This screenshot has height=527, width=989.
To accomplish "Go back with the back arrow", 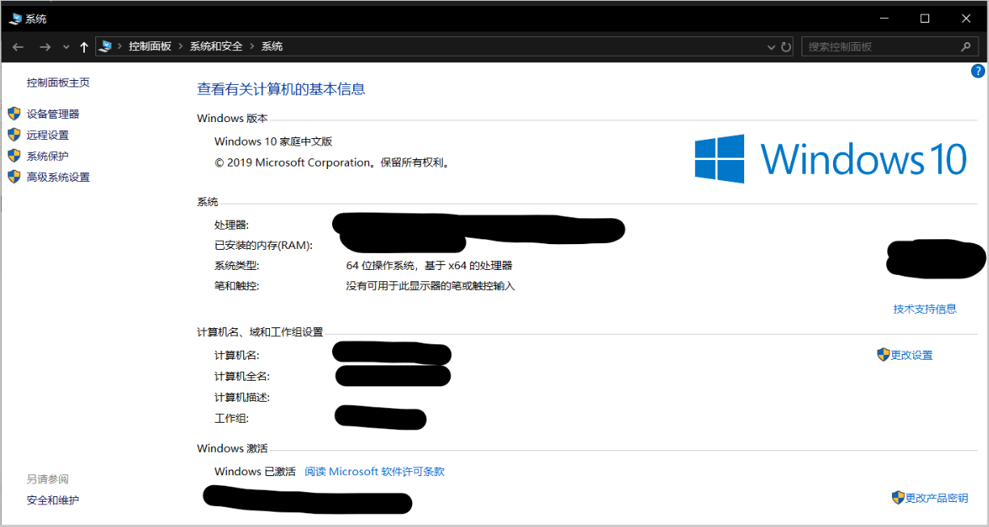I will [18, 47].
